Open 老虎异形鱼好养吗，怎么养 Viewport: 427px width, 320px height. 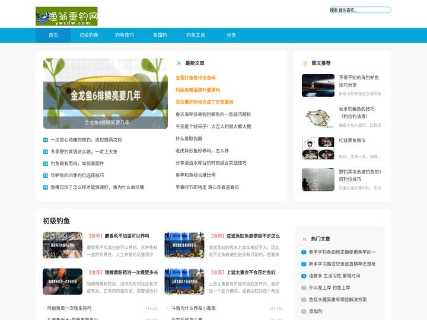tap(202, 151)
